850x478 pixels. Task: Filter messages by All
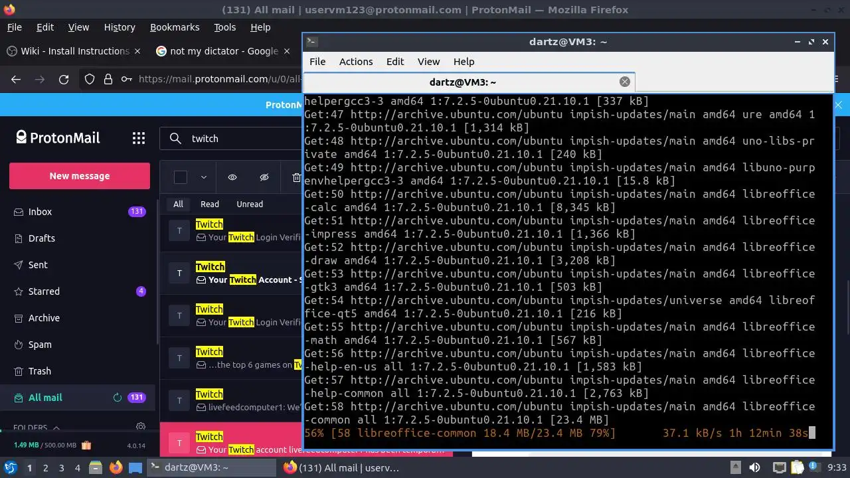tap(178, 204)
